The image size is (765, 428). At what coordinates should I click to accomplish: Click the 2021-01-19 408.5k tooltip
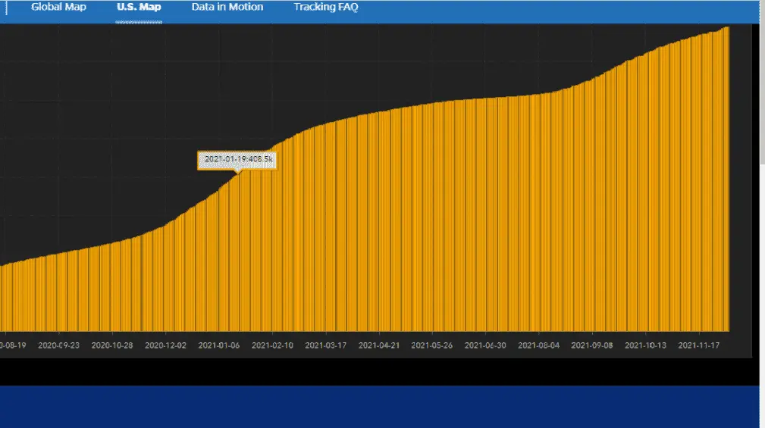click(238, 160)
